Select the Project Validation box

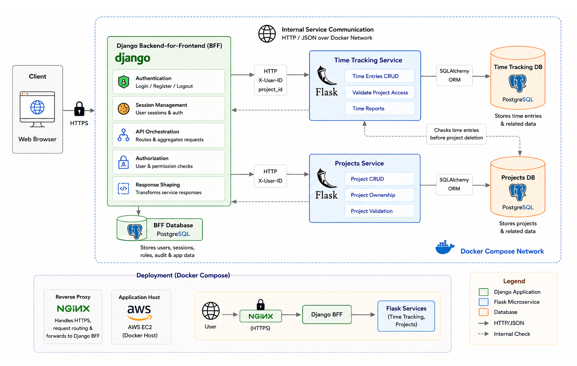click(x=379, y=211)
